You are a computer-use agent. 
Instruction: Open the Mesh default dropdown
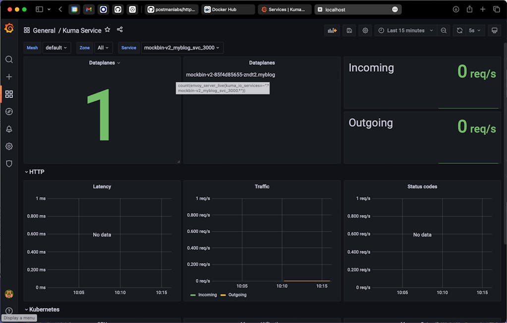point(56,47)
